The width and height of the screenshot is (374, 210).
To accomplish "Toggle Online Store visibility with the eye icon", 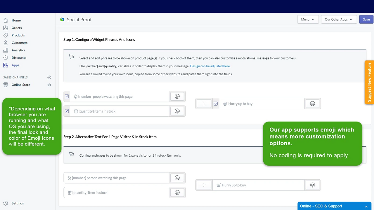I will (49, 85).
